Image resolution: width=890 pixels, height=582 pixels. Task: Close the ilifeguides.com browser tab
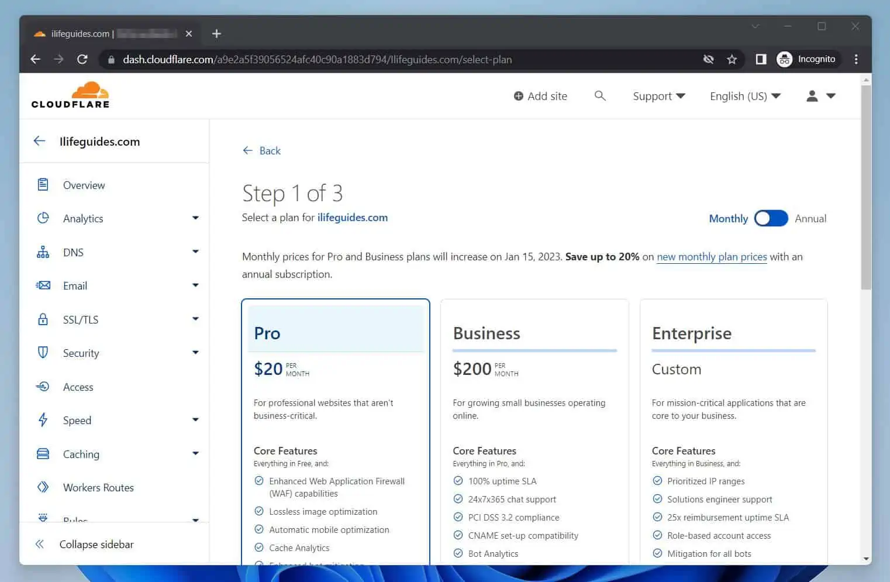189,34
